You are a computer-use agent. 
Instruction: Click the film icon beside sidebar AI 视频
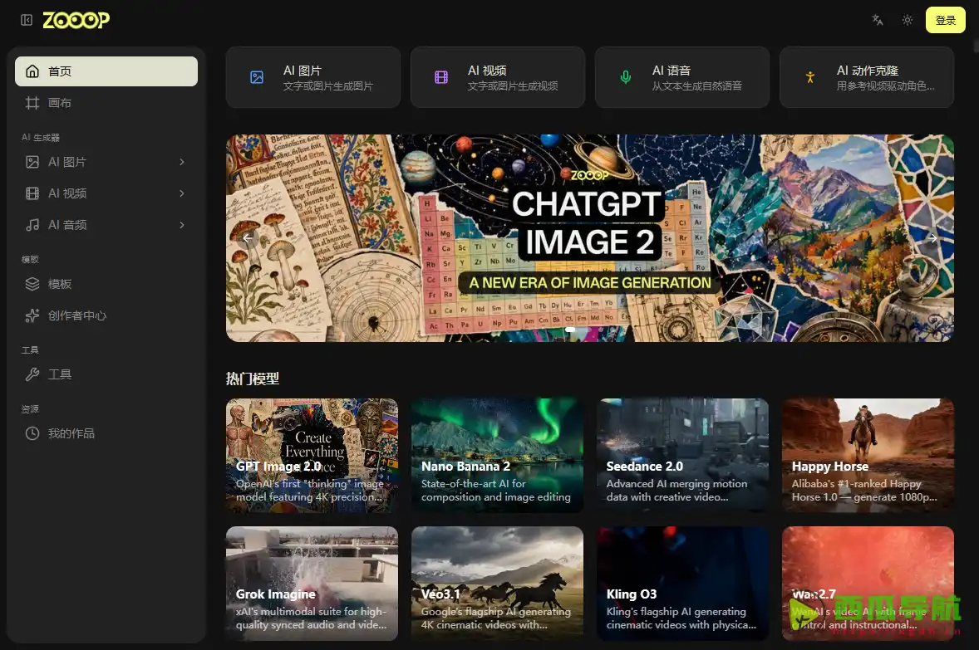(32, 193)
